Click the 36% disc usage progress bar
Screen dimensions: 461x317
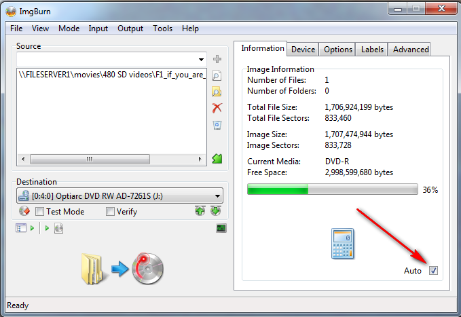click(333, 189)
